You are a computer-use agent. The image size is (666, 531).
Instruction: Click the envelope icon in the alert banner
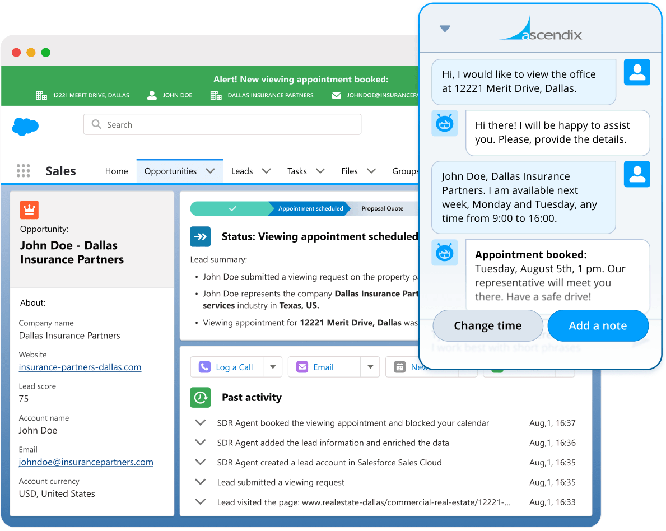pyautogui.click(x=337, y=95)
